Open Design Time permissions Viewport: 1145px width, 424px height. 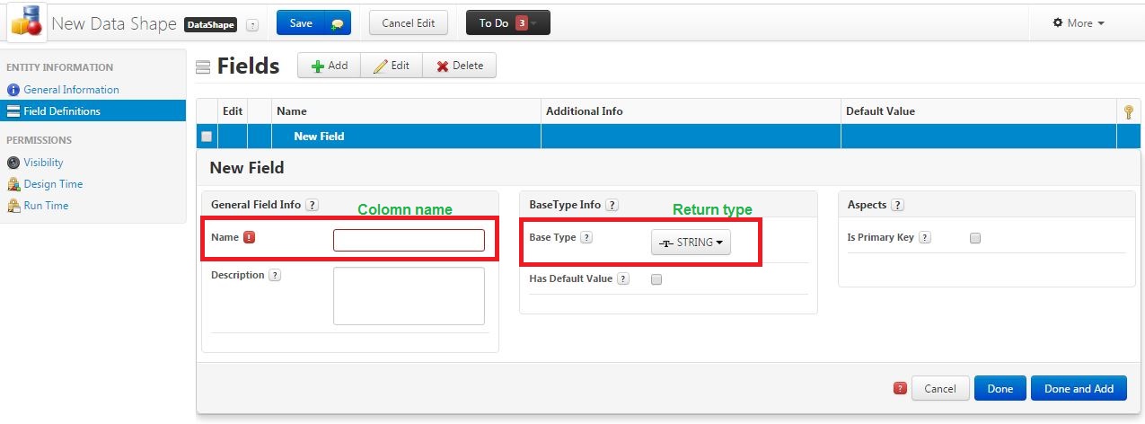53,184
